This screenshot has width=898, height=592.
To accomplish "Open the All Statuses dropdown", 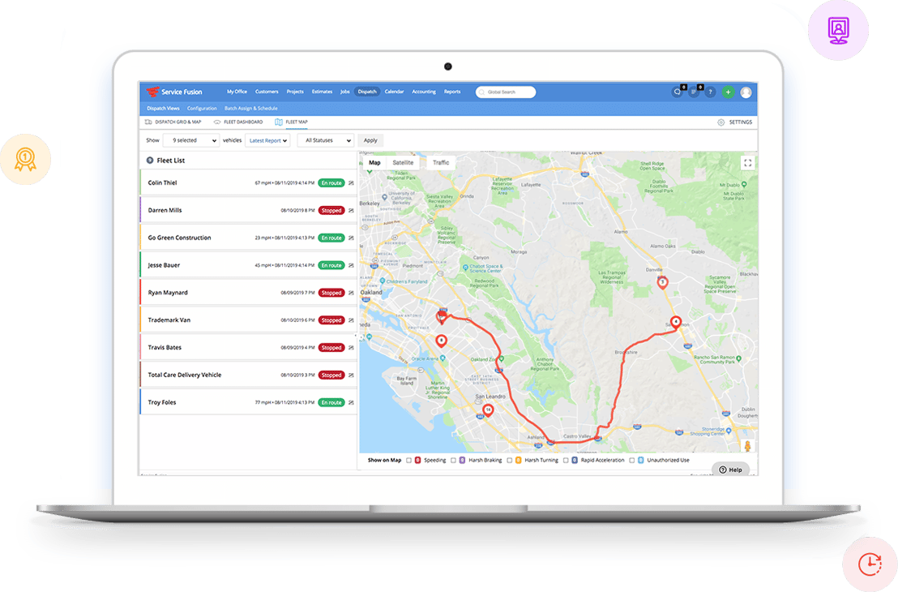I will [324, 140].
